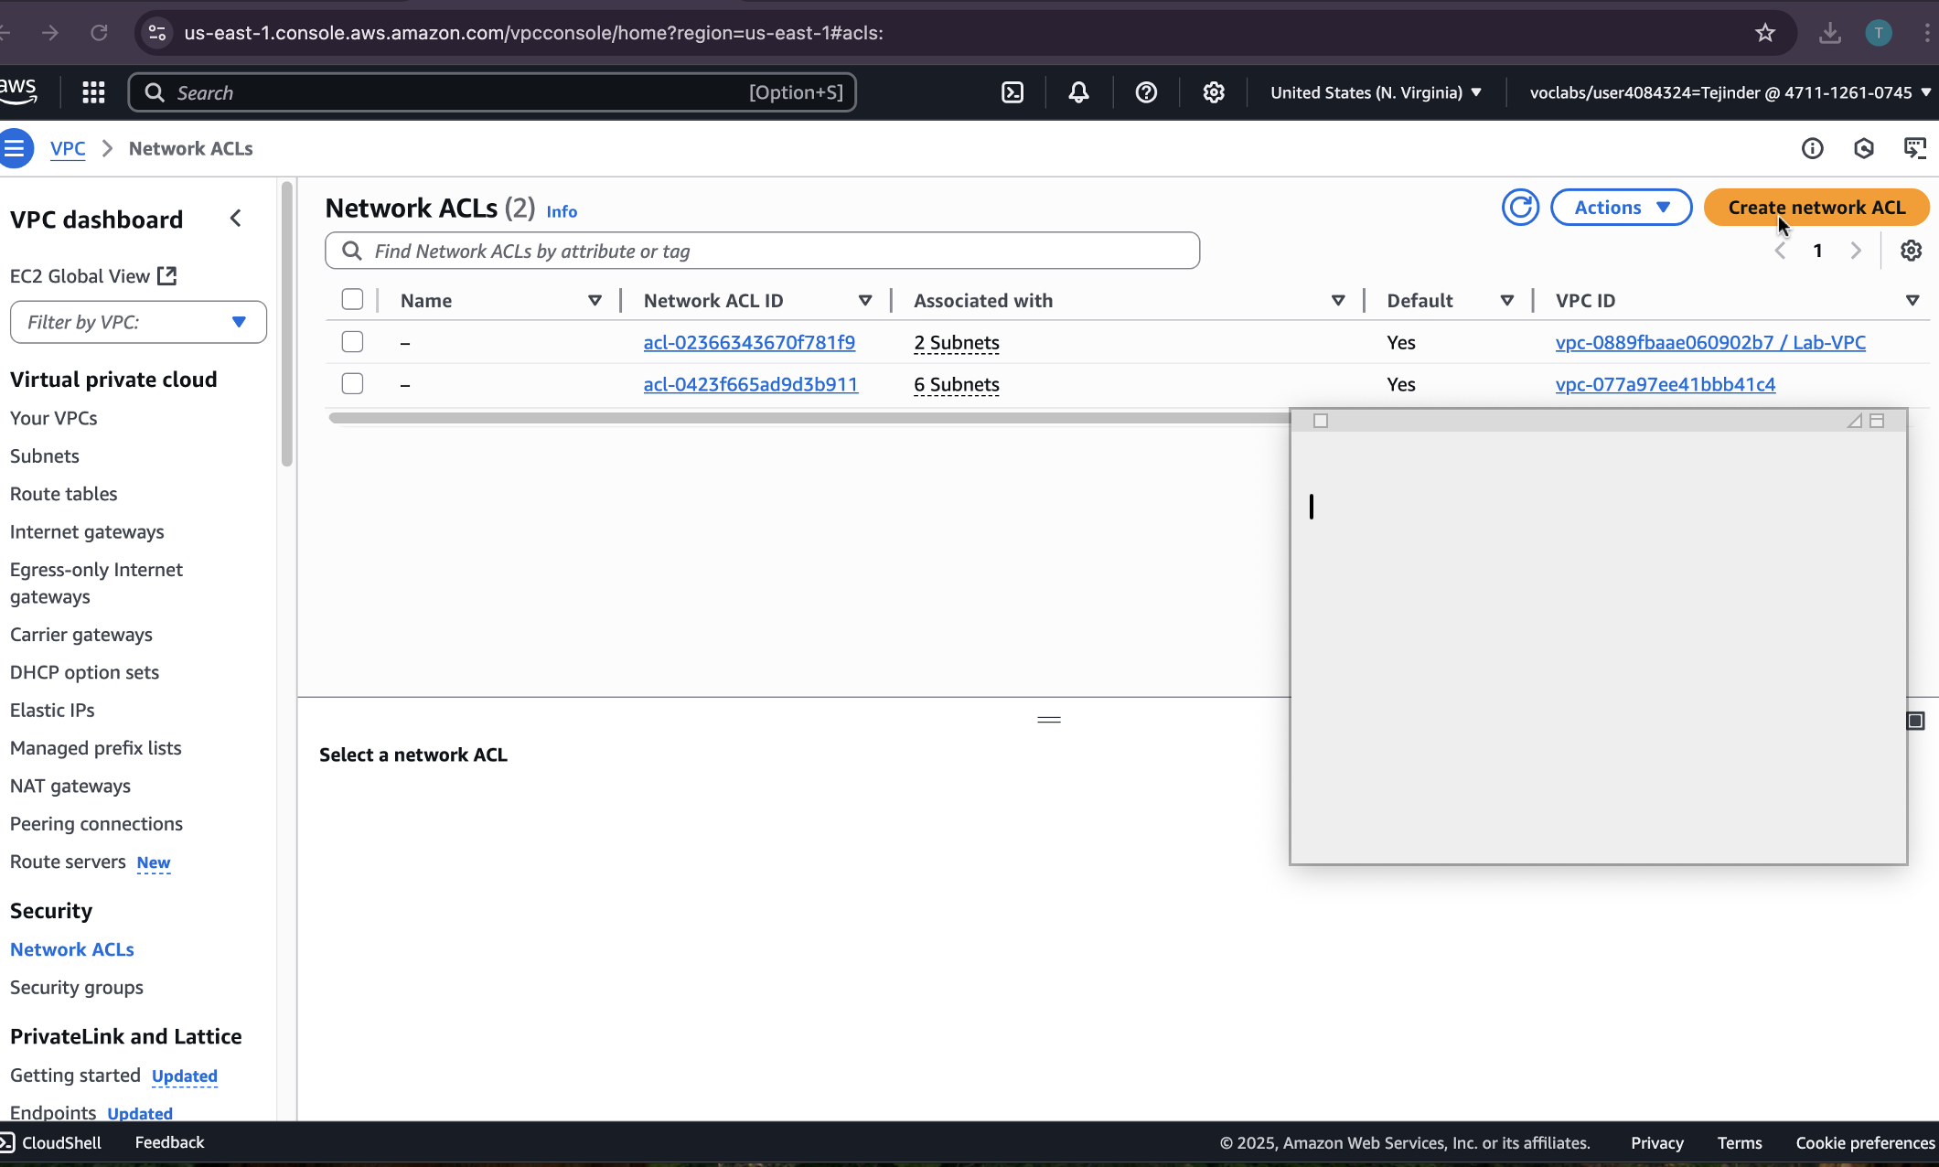Open the Lab-VPC VPC ID link

(x=1710, y=342)
